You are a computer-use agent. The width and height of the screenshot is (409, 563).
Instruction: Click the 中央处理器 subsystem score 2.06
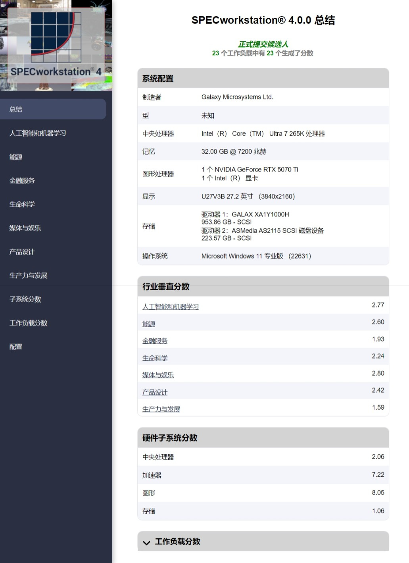click(x=378, y=457)
